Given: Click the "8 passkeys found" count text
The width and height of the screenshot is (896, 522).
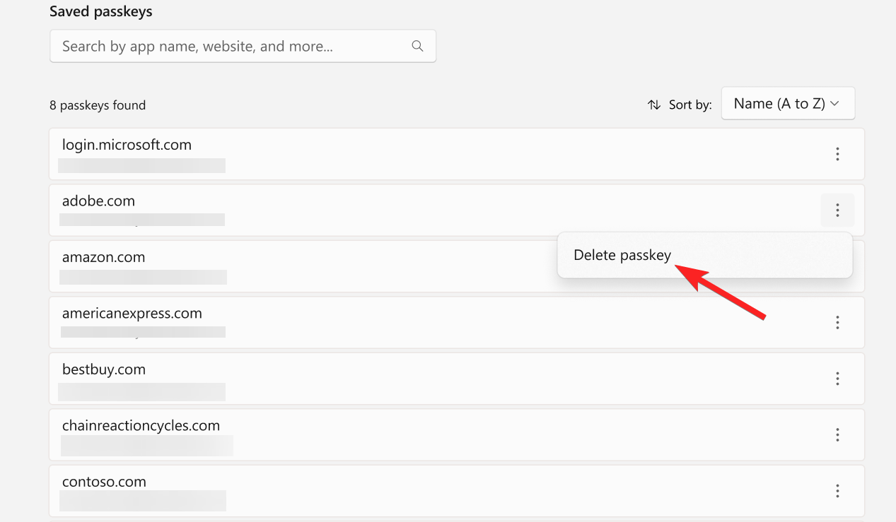Looking at the screenshot, I should 98,105.
